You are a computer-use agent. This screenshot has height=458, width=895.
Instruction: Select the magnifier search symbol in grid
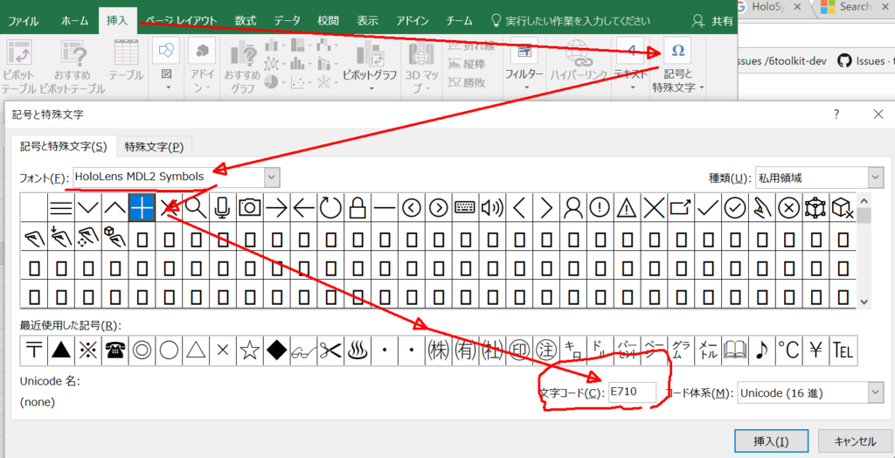coord(197,208)
